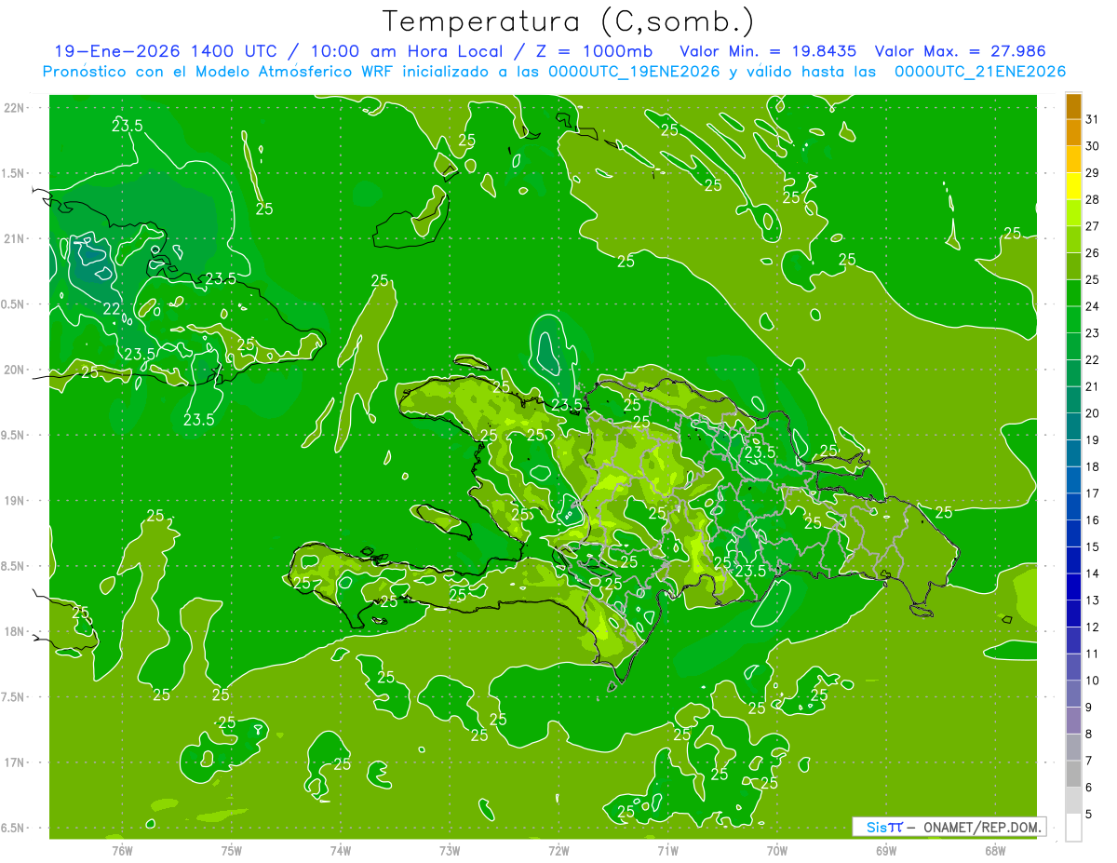Click the '6.5N' latitude axis label
The width and height of the screenshot is (1117, 863).
[x=12, y=829]
